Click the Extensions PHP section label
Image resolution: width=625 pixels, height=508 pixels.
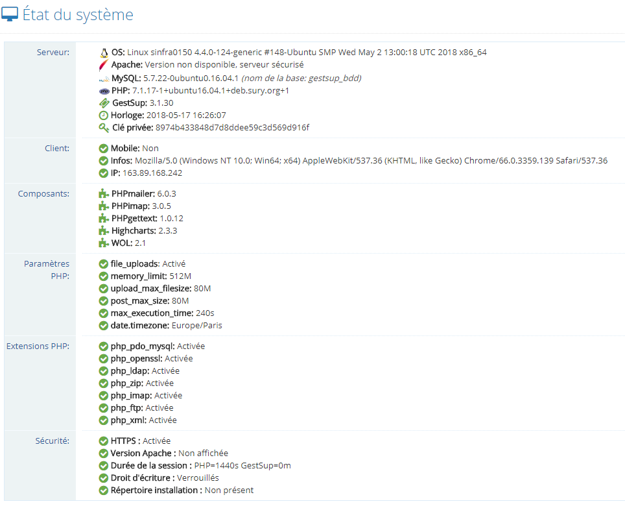coord(38,346)
